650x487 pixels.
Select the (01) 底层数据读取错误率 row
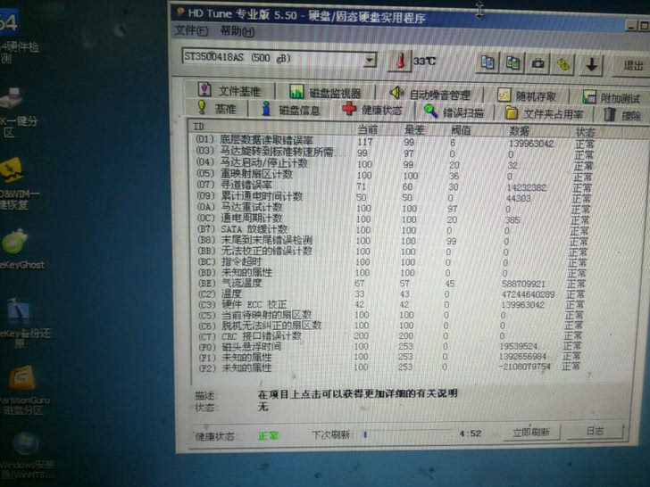pyautogui.click(x=395, y=142)
